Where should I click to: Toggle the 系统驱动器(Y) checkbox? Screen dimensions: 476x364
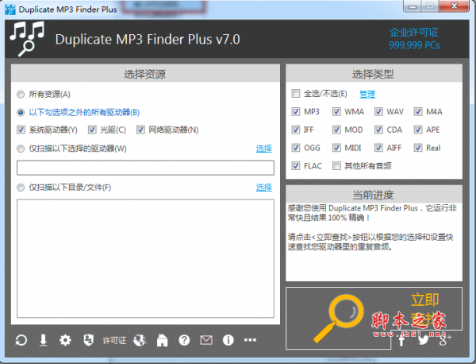[x=21, y=130]
